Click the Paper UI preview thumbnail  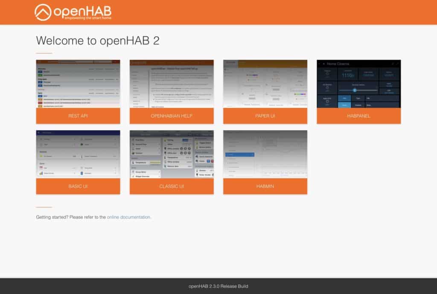pos(265,84)
